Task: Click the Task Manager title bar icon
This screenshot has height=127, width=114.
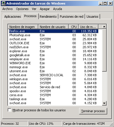Action: (x=4, y=3)
